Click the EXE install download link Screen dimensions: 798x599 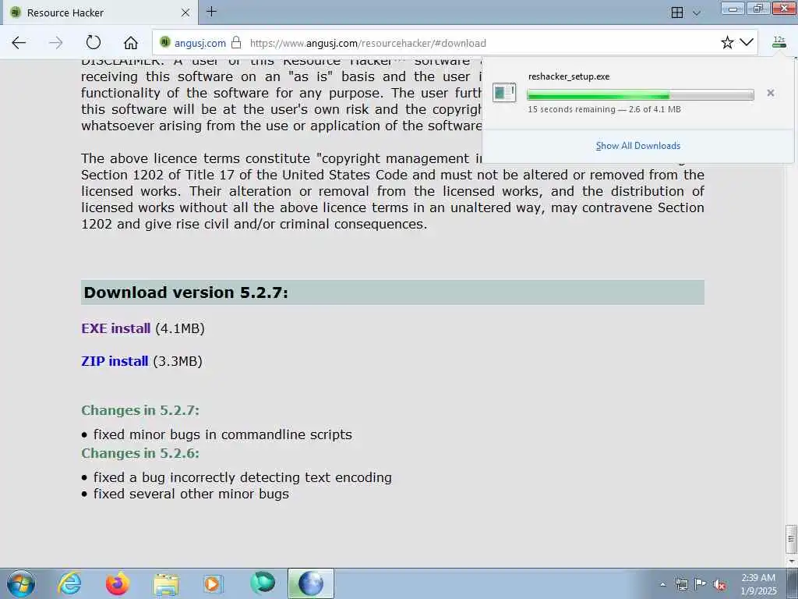point(115,328)
